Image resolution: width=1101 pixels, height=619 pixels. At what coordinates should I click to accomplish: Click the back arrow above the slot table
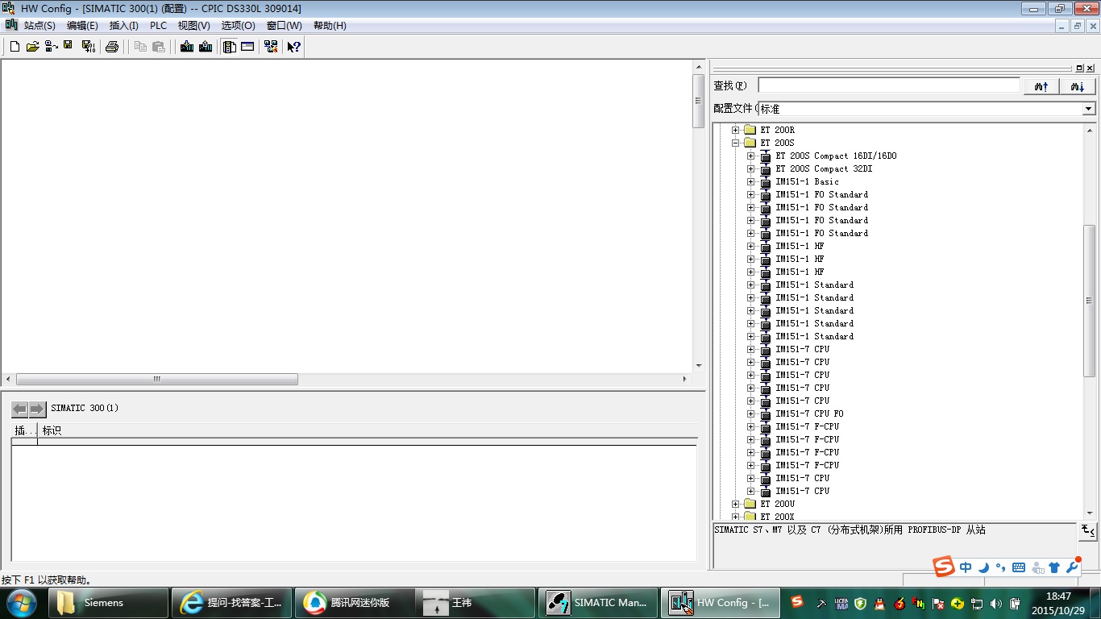20,409
